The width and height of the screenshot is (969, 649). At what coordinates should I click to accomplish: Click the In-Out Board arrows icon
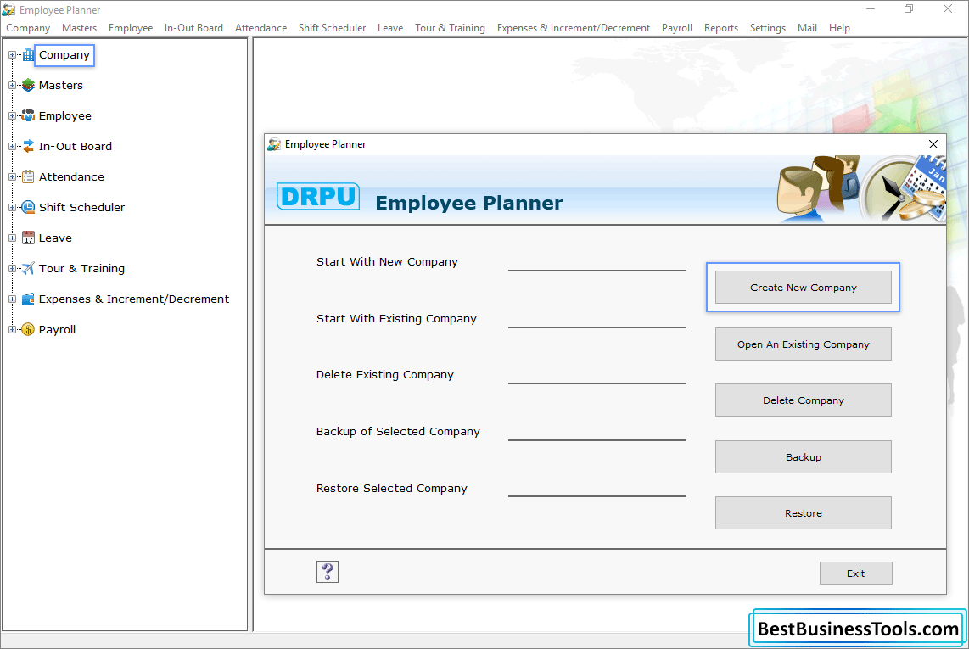click(29, 146)
